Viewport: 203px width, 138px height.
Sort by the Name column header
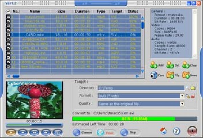pyautogui.click(x=35, y=11)
